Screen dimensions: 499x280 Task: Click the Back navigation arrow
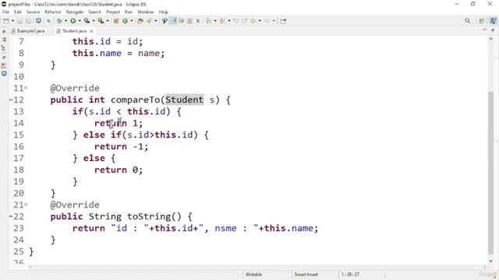click(x=253, y=21)
